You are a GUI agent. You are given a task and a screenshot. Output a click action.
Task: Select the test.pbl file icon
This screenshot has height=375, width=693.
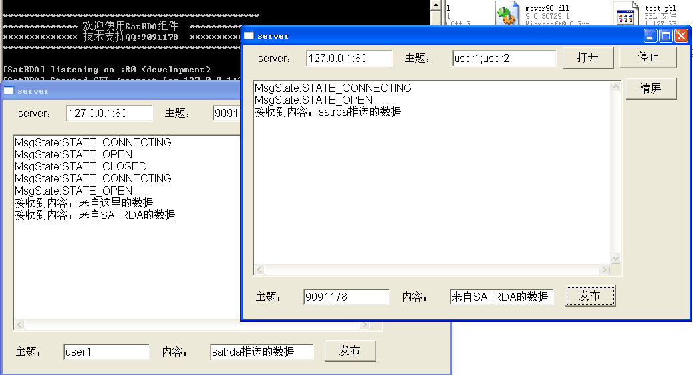click(626, 13)
